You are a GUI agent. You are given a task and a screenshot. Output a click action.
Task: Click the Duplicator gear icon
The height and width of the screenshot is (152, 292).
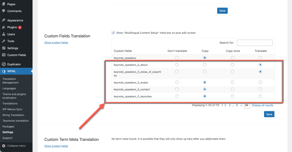coord(4,64)
